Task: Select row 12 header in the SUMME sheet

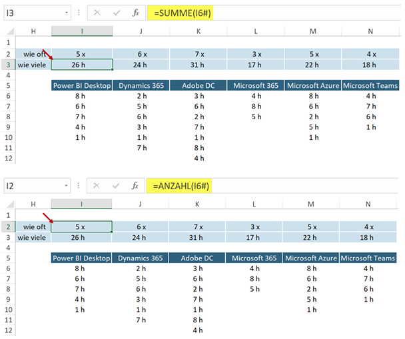Action: coord(8,158)
